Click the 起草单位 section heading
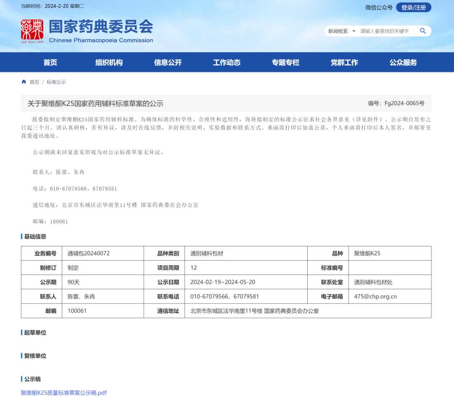The image size is (454, 399). tap(35, 333)
